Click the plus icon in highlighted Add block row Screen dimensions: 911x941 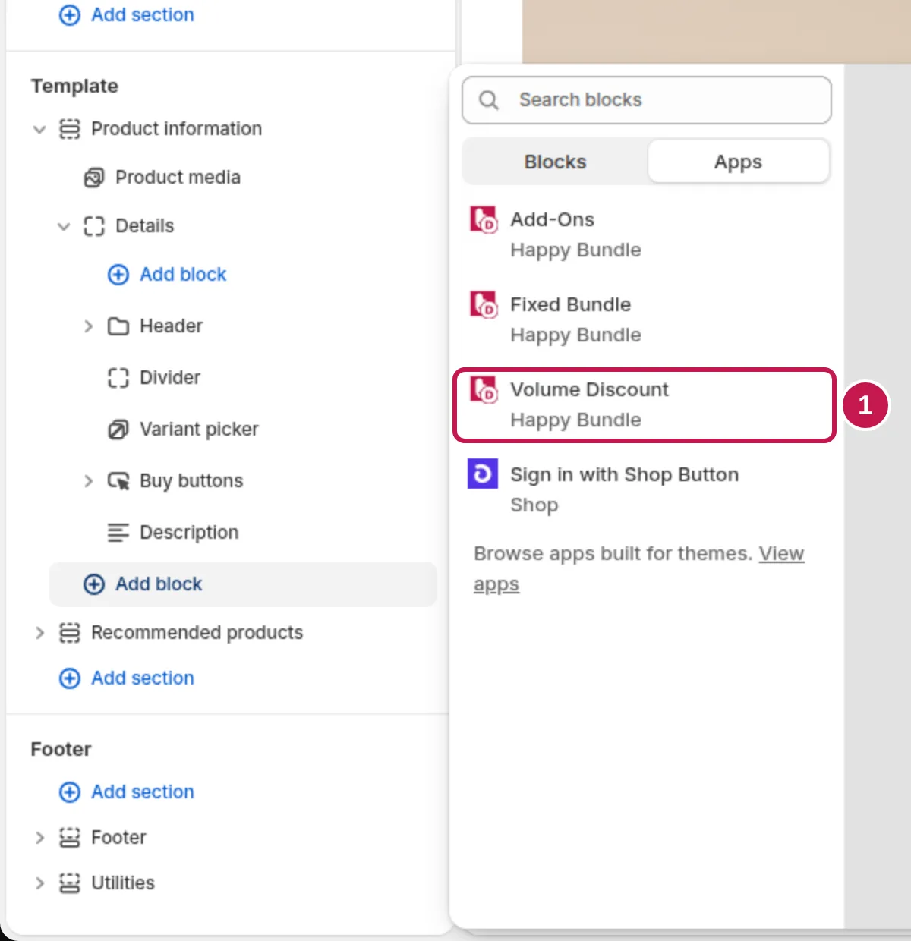[93, 584]
